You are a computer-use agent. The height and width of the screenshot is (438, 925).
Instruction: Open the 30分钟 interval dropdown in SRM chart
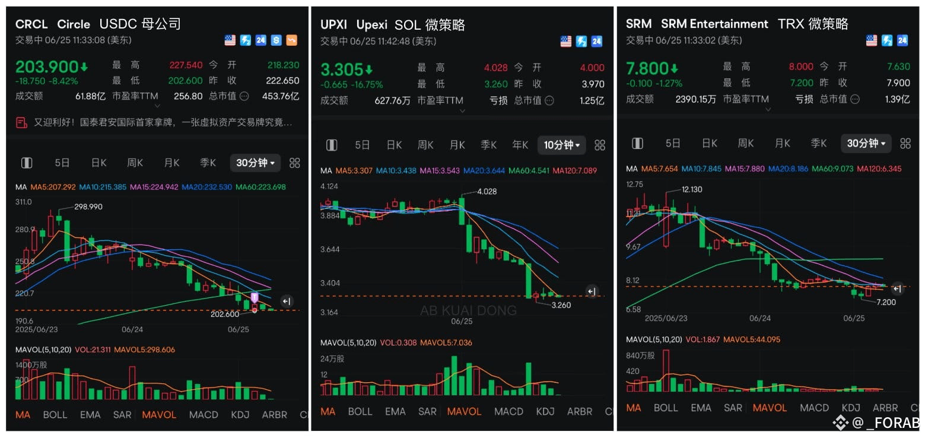(866, 143)
